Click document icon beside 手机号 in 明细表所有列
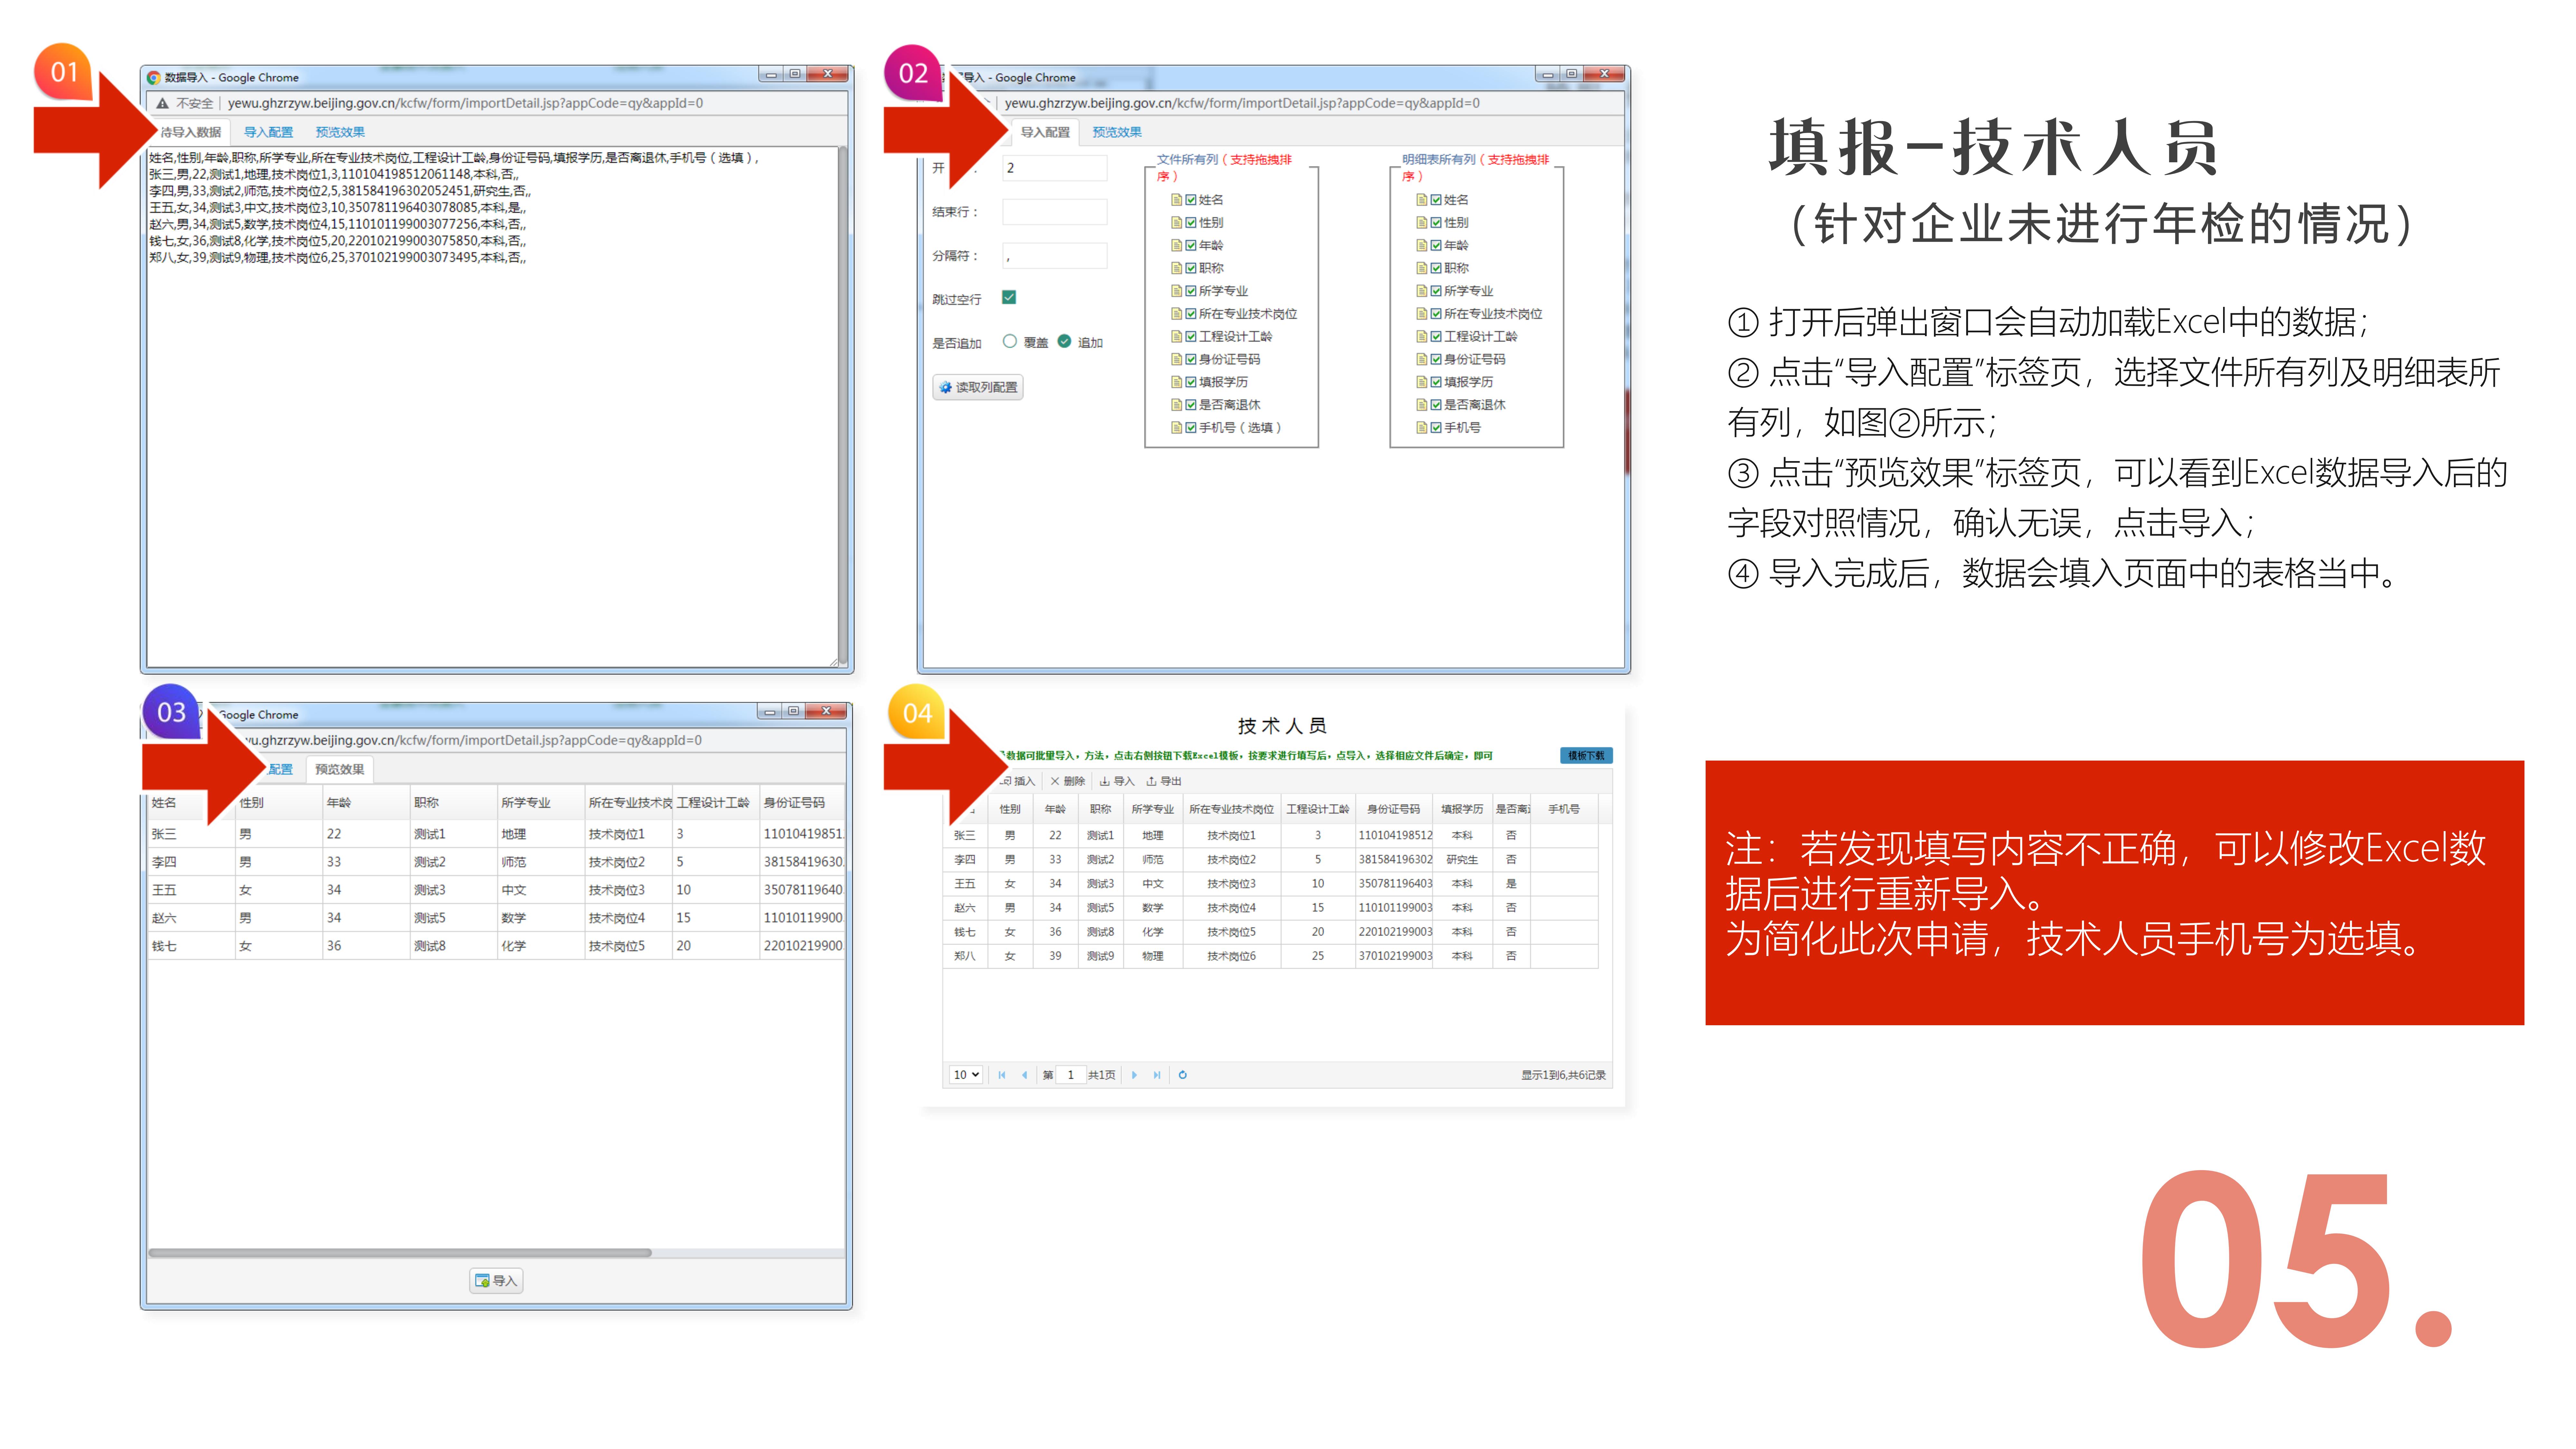 (x=1422, y=428)
